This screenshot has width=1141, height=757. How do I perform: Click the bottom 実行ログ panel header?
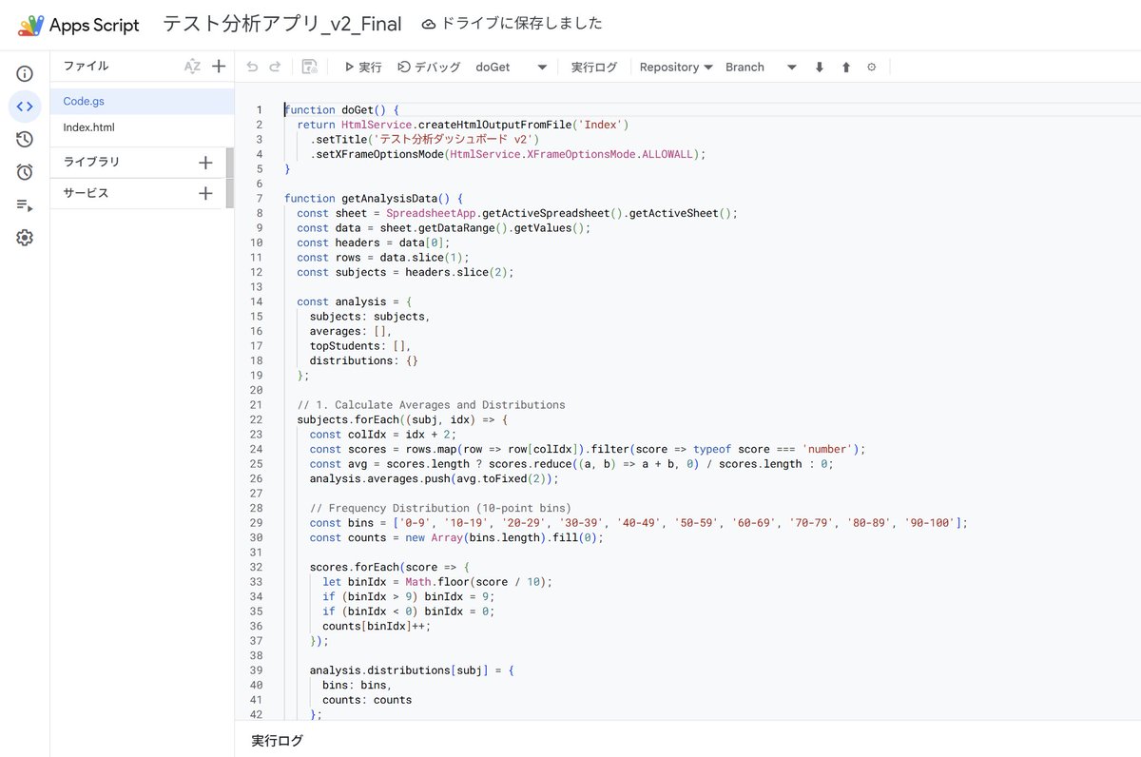[278, 740]
